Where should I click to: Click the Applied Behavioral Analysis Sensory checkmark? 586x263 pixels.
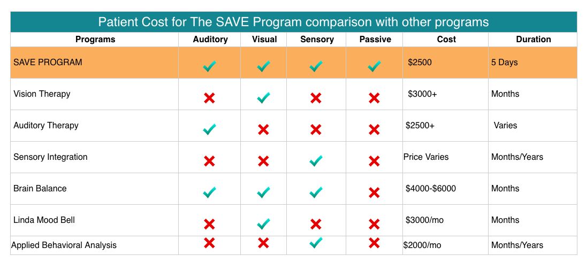pos(316,243)
